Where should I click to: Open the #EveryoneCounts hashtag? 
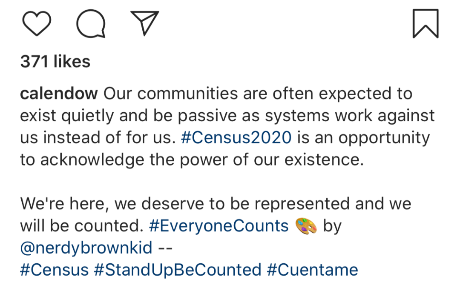point(219,226)
